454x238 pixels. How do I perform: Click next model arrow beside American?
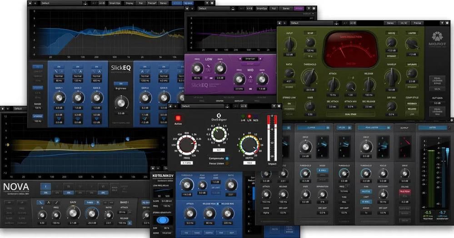pos(260,59)
